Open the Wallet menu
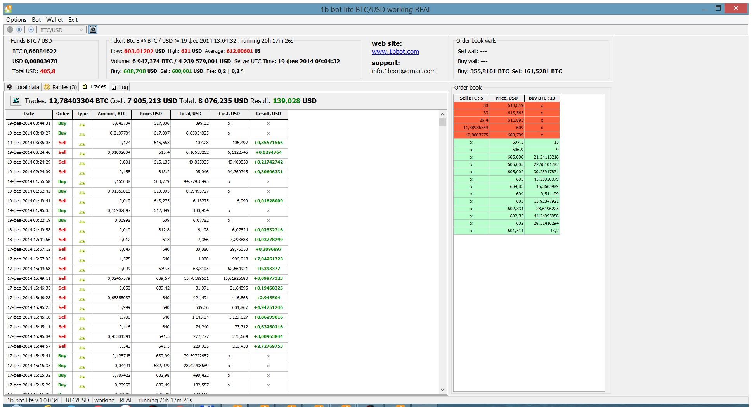Viewport: 752px width, 407px height. 54,20
